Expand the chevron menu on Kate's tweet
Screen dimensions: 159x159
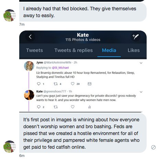coord(141,92)
